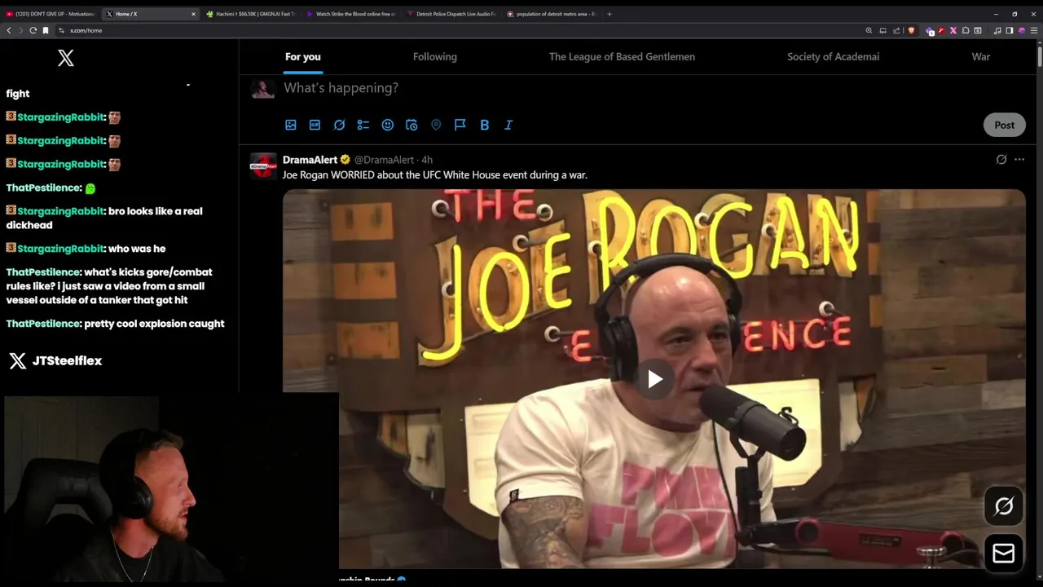Click the zoom magnifier icon in the address bar
The image size is (1043, 587).
[x=869, y=30]
